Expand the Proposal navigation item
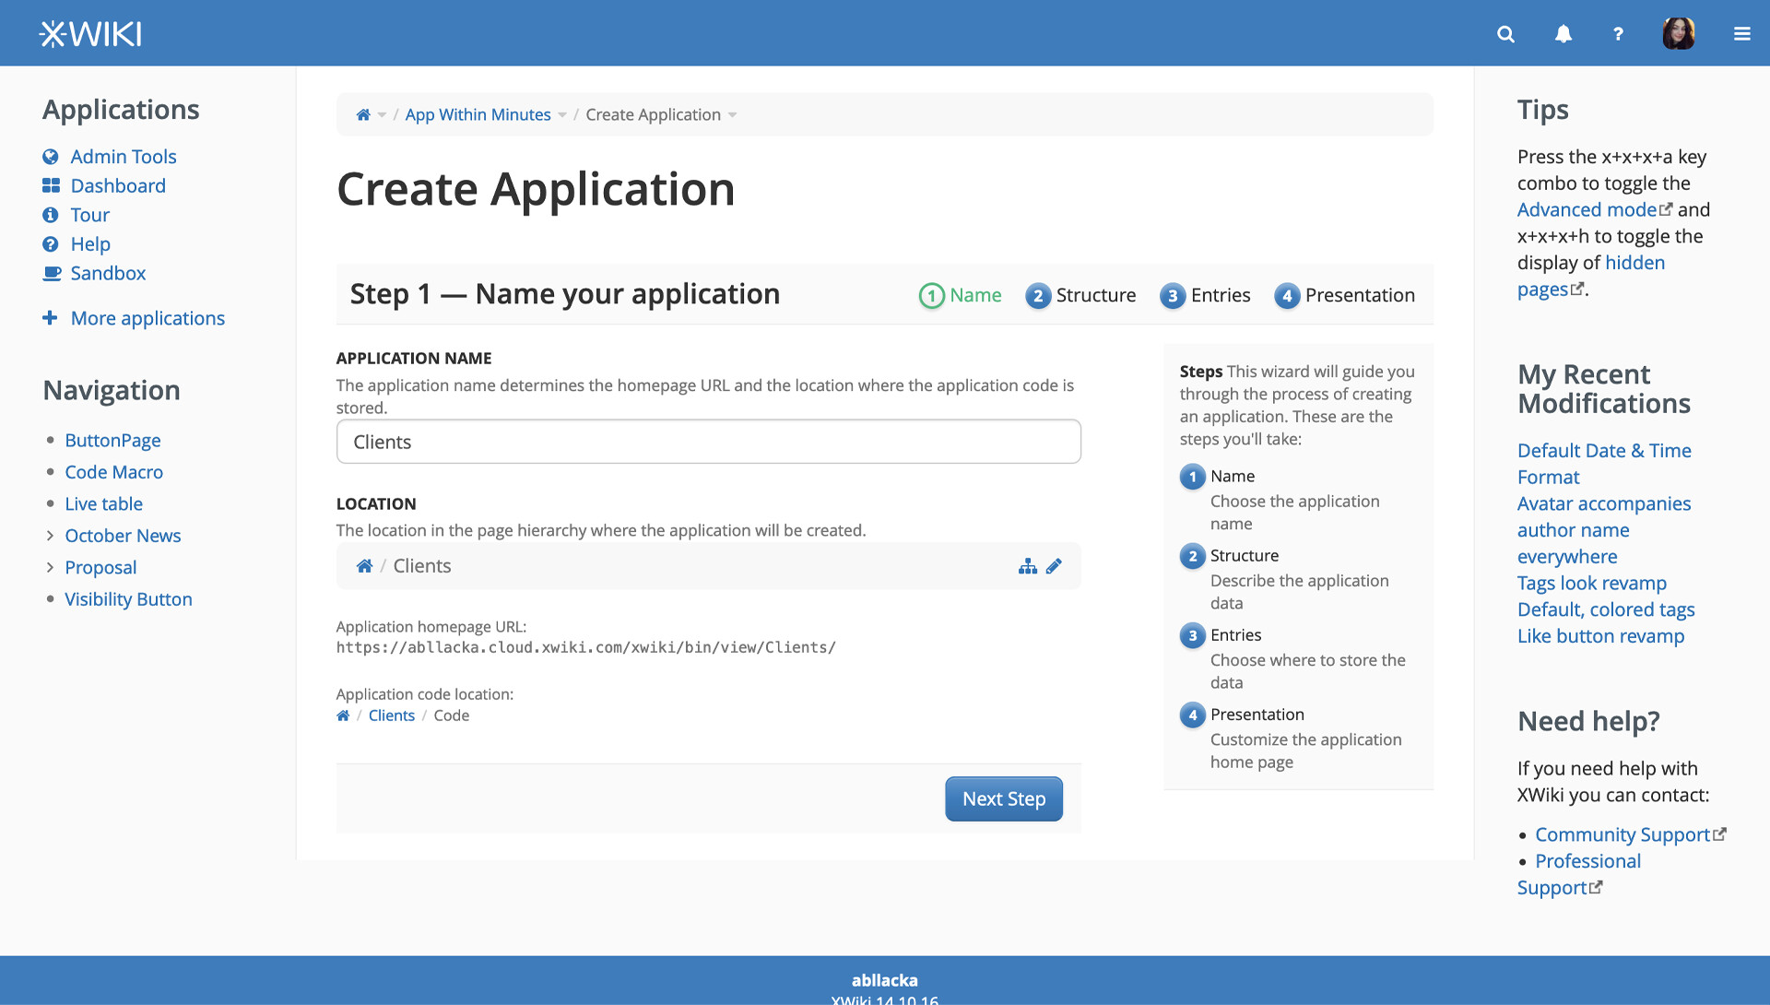This screenshot has width=1770, height=1005. coord(50,567)
